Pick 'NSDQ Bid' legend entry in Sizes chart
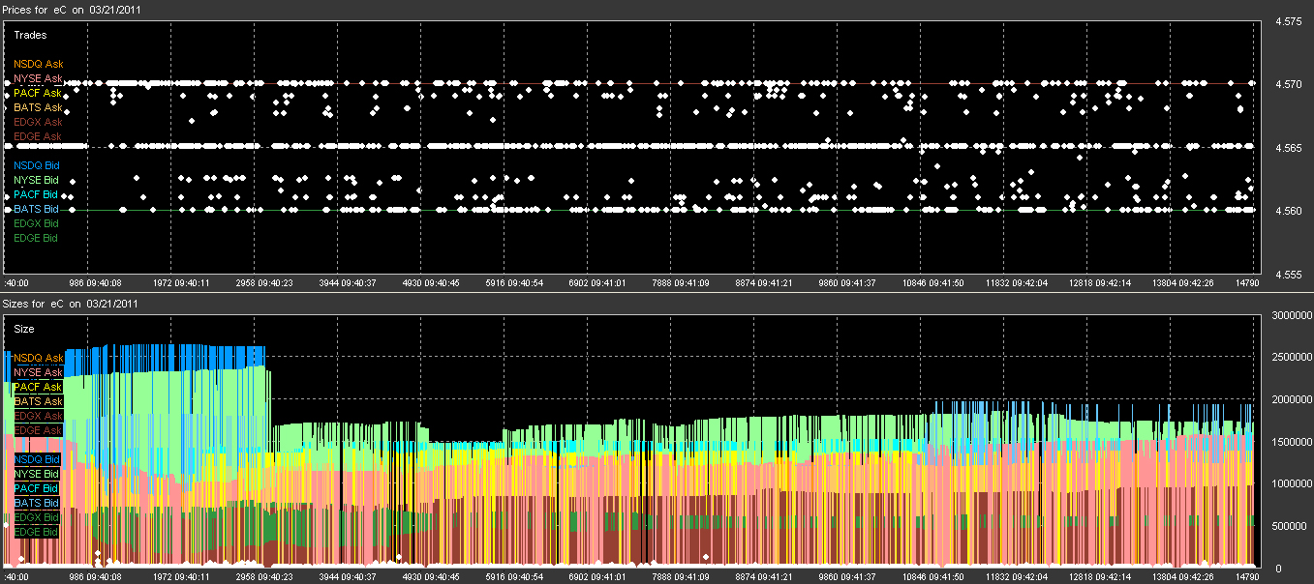This screenshot has height=584, width=1314. point(37,459)
